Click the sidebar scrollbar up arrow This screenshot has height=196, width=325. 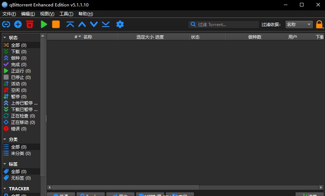43,36
